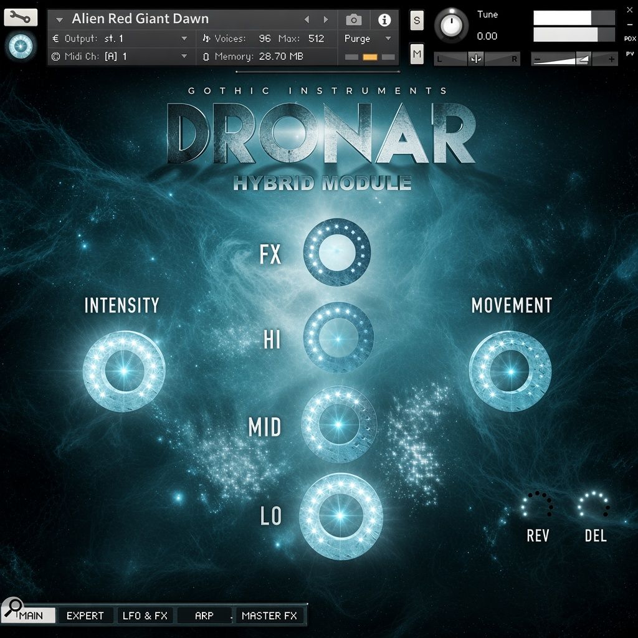Click the Memory 28.70 MB readout

pos(281,57)
